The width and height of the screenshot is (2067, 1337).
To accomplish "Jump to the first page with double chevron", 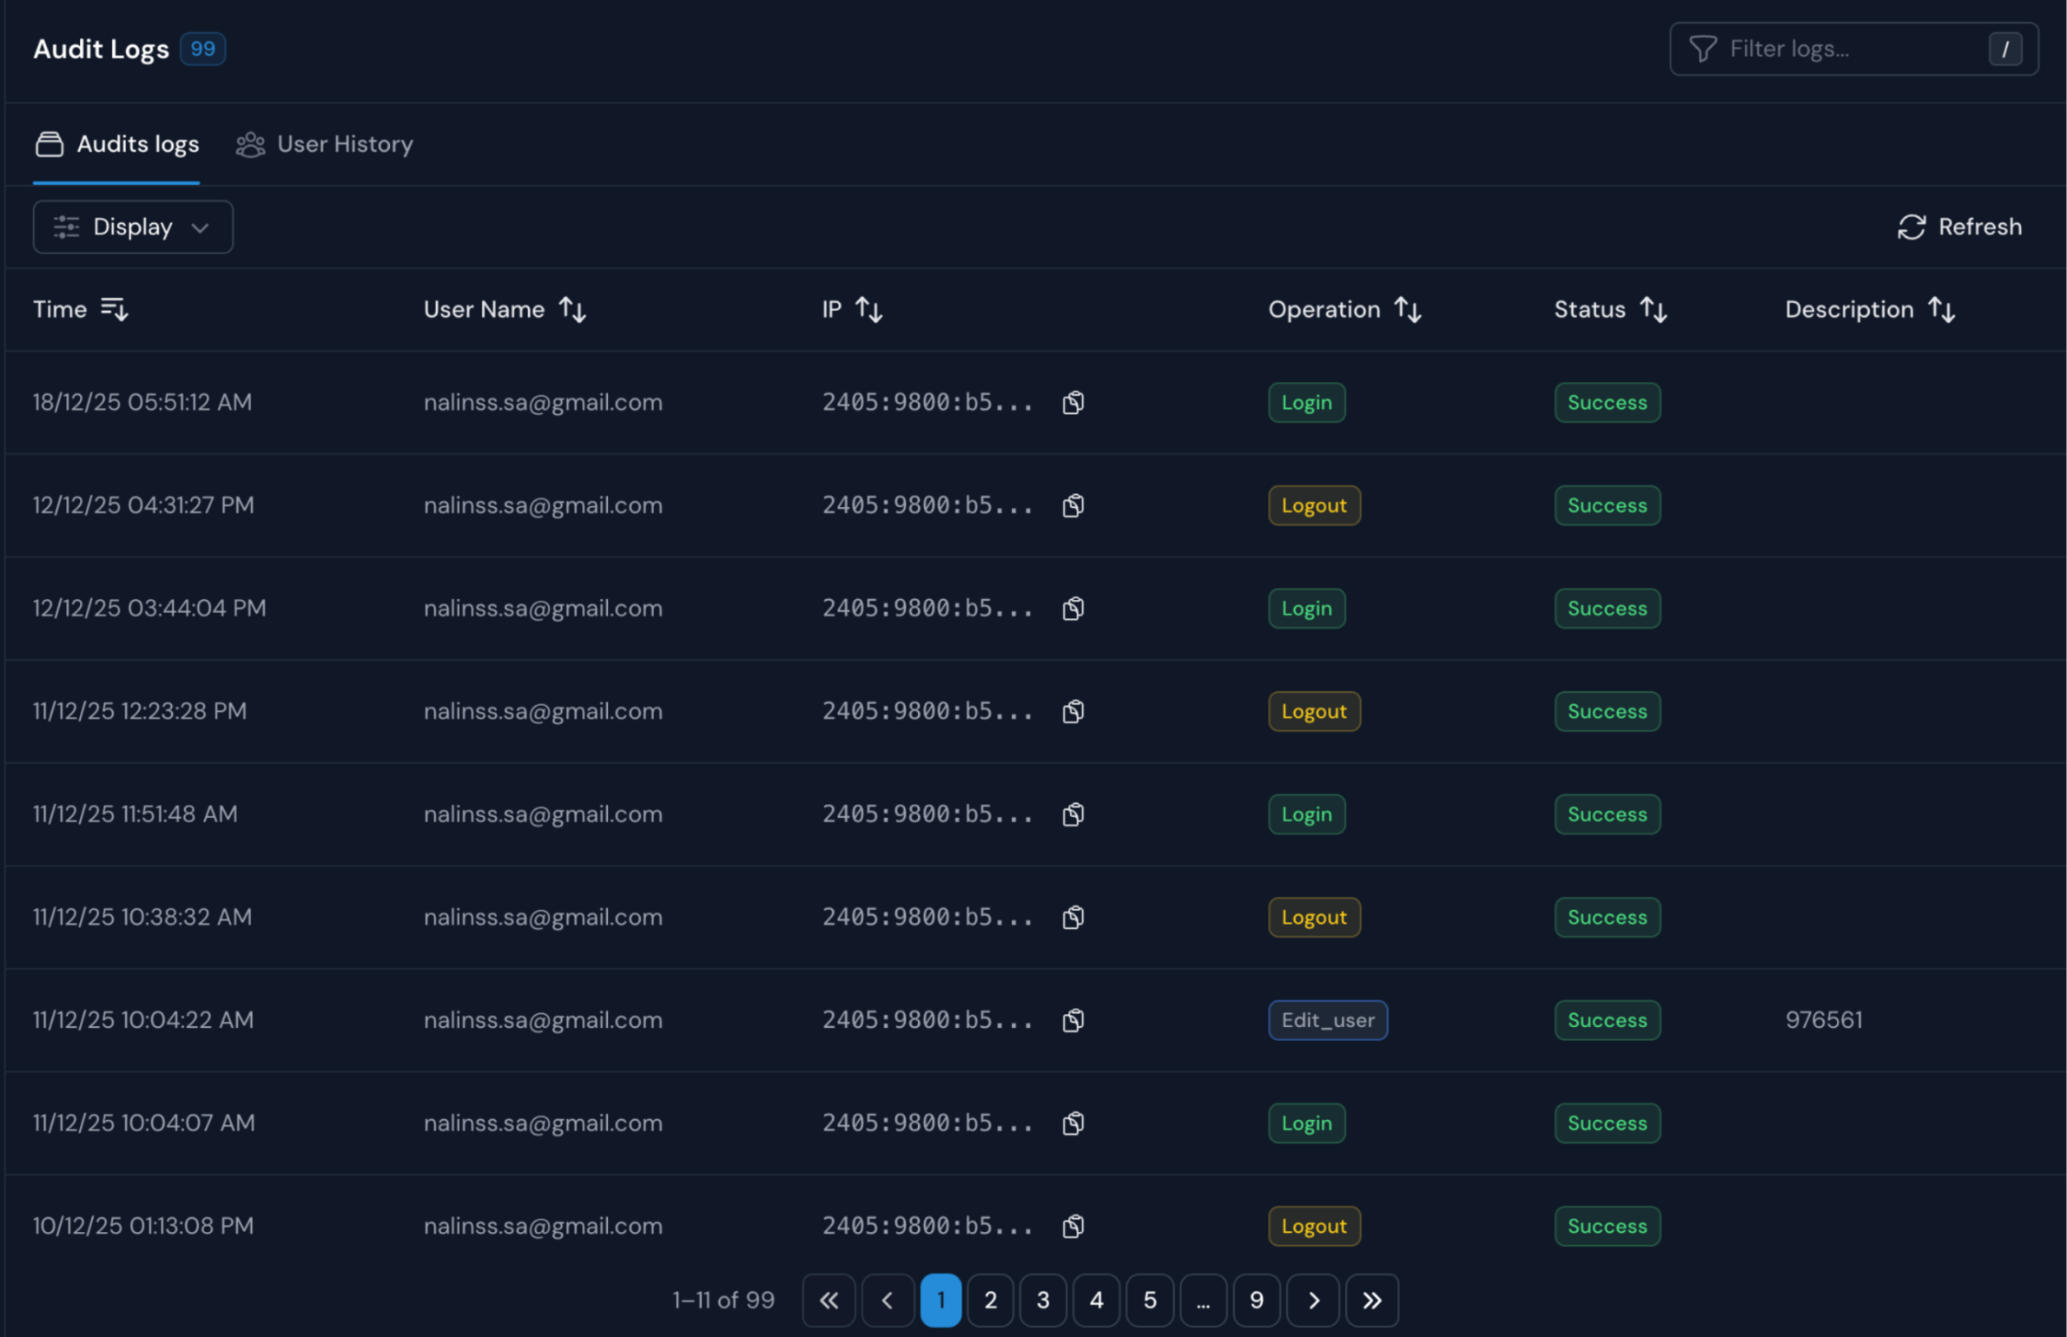I will pyautogui.click(x=828, y=1300).
